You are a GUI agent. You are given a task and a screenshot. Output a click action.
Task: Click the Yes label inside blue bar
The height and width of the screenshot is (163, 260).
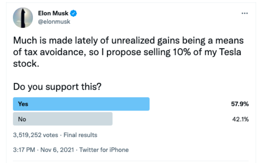point(23,104)
